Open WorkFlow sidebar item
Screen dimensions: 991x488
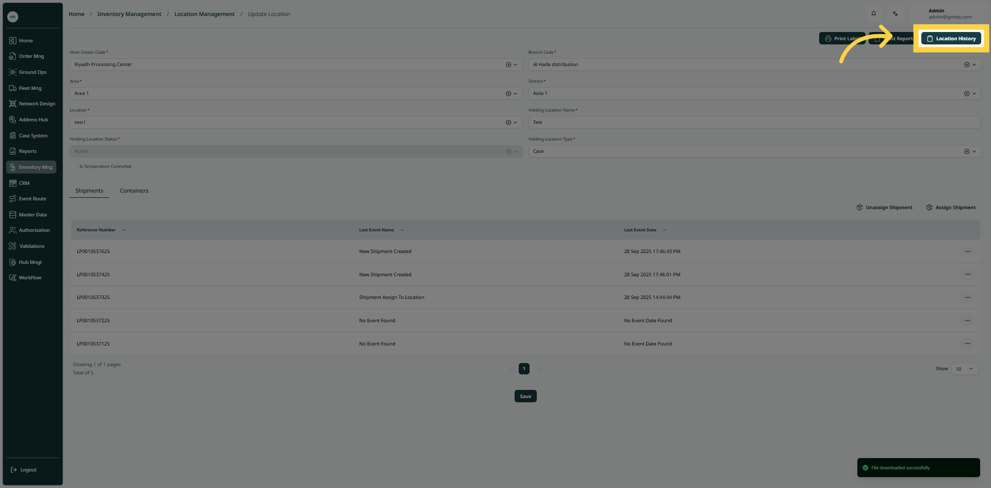(26, 278)
